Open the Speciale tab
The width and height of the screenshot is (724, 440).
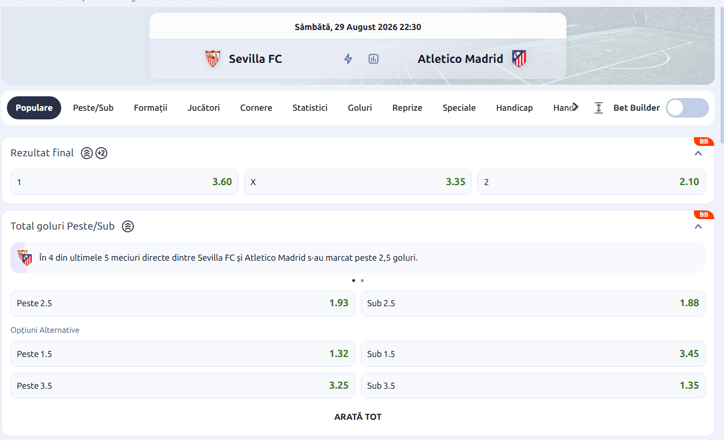(460, 108)
